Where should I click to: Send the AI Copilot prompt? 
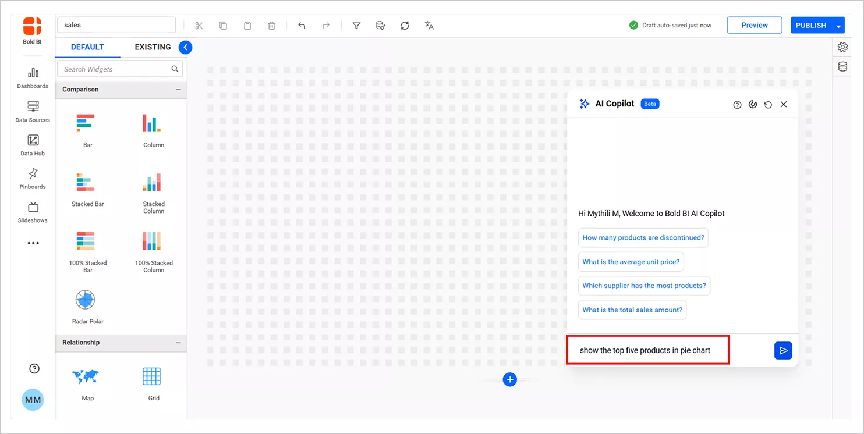tap(783, 350)
